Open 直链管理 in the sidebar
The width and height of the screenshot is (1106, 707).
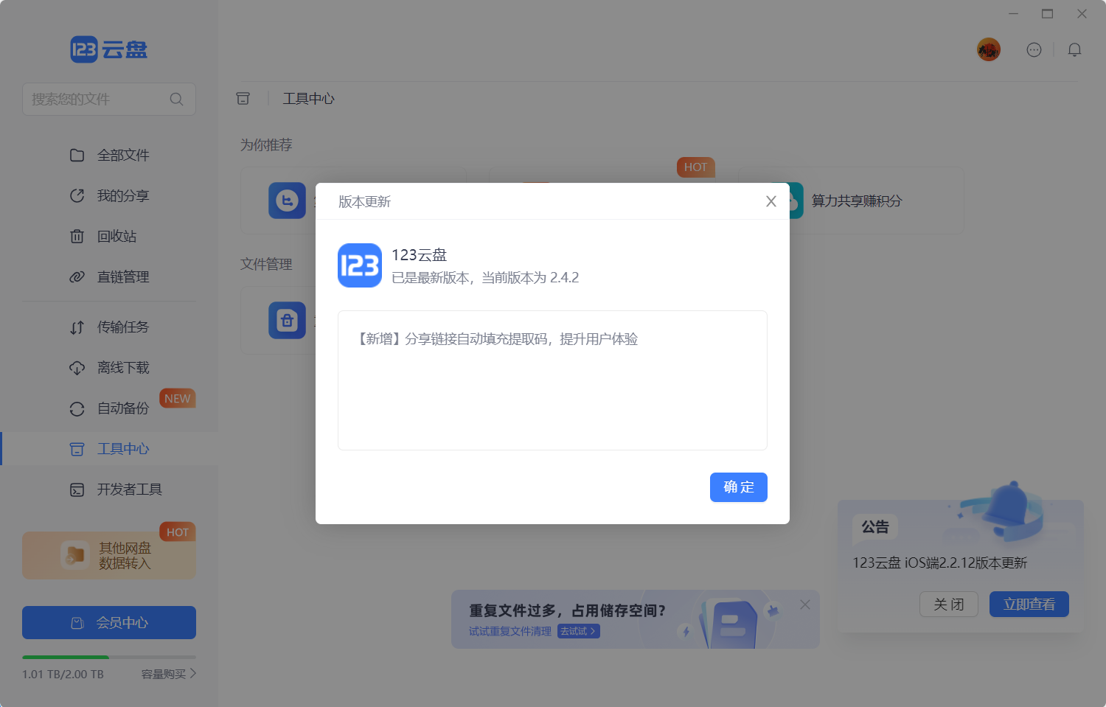(109, 276)
